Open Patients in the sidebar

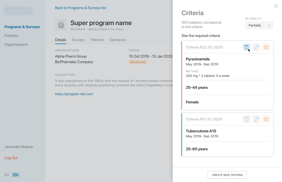pos(11,36)
